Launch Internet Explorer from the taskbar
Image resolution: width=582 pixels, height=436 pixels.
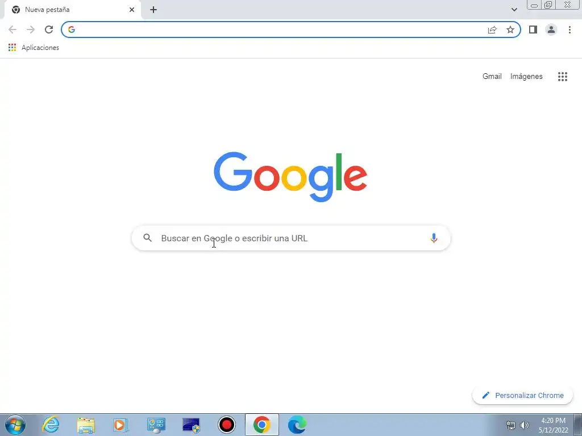pos(51,425)
